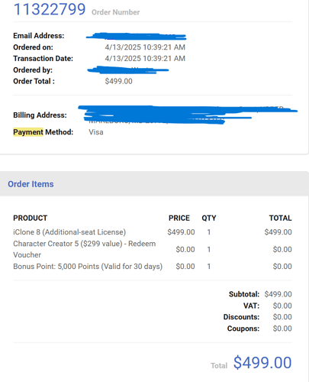Click the iClone 8 Additional-seat License product
This screenshot has width=309, height=382.
(x=69, y=232)
